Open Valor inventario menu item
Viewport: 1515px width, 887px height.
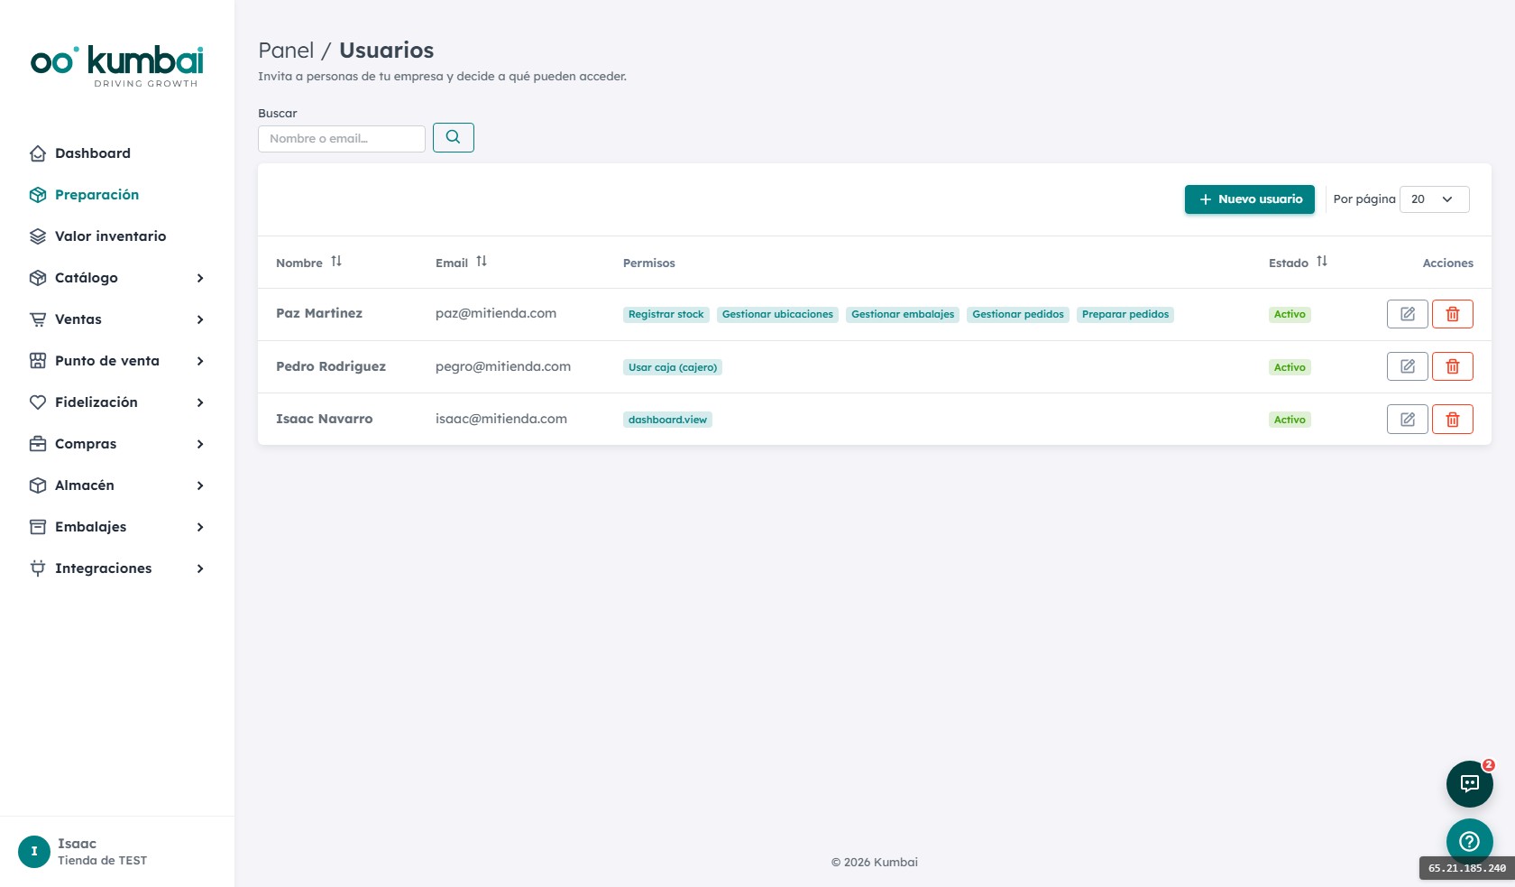click(x=111, y=236)
